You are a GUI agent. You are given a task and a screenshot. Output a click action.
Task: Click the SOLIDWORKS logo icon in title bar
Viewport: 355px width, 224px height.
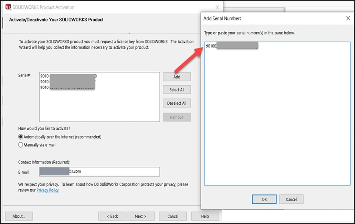tap(8, 7)
